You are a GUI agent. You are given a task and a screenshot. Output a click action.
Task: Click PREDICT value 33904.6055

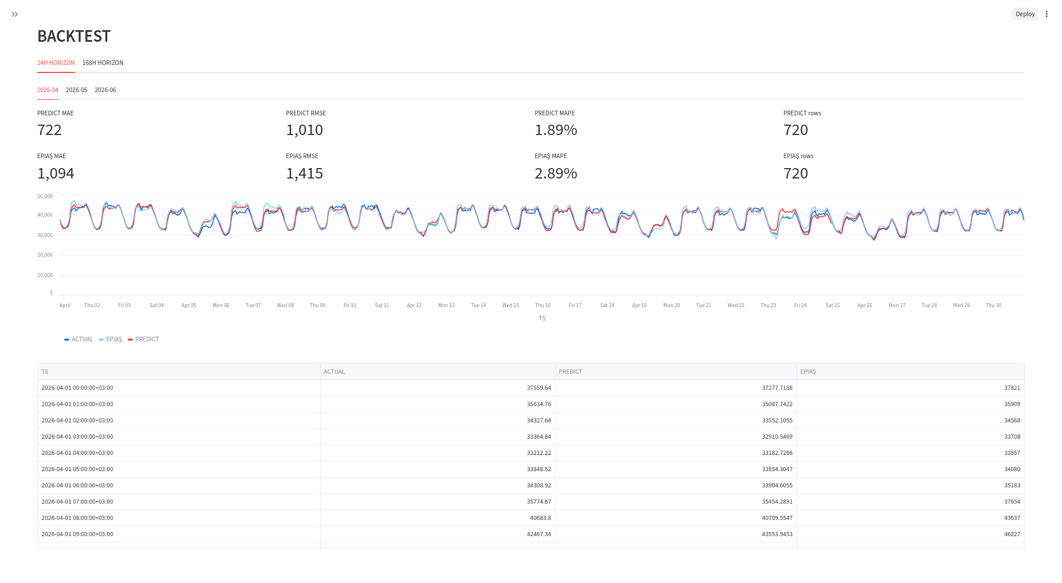tap(676, 485)
